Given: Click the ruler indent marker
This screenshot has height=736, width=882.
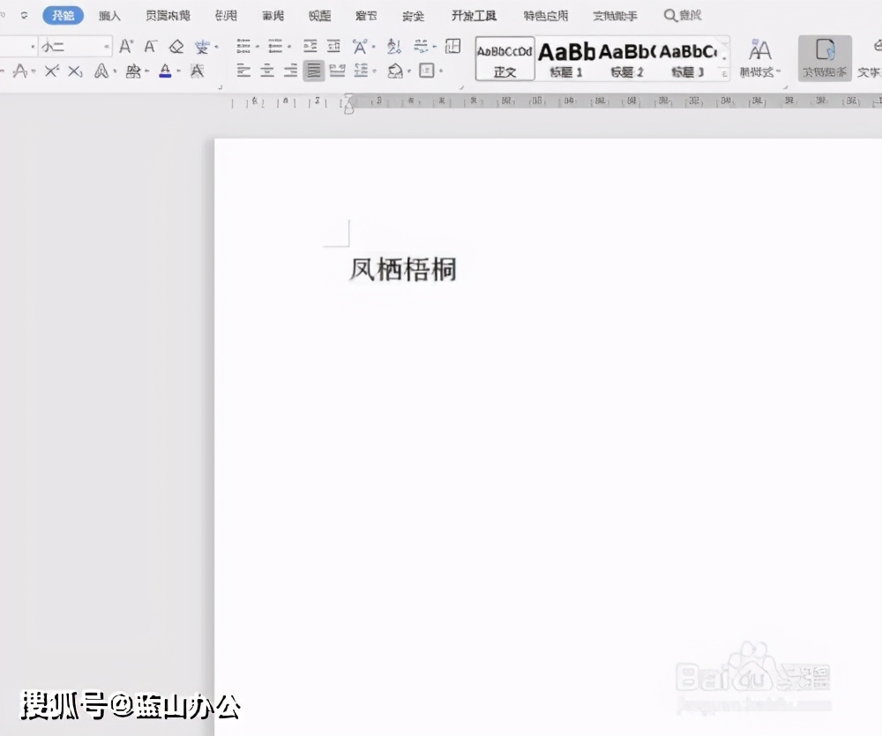Looking at the screenshot, I should (x=348, y=104).
